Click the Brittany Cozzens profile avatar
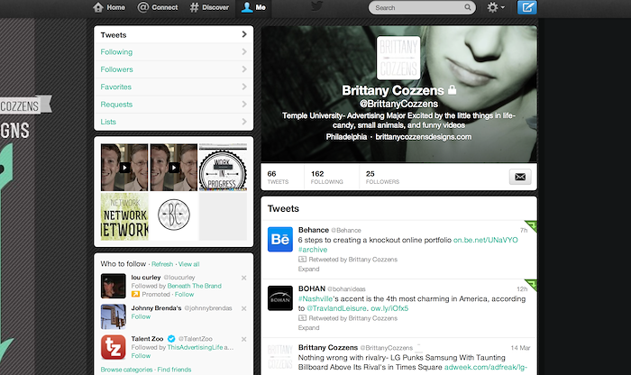Screen dimensions: 631x375 398,58
